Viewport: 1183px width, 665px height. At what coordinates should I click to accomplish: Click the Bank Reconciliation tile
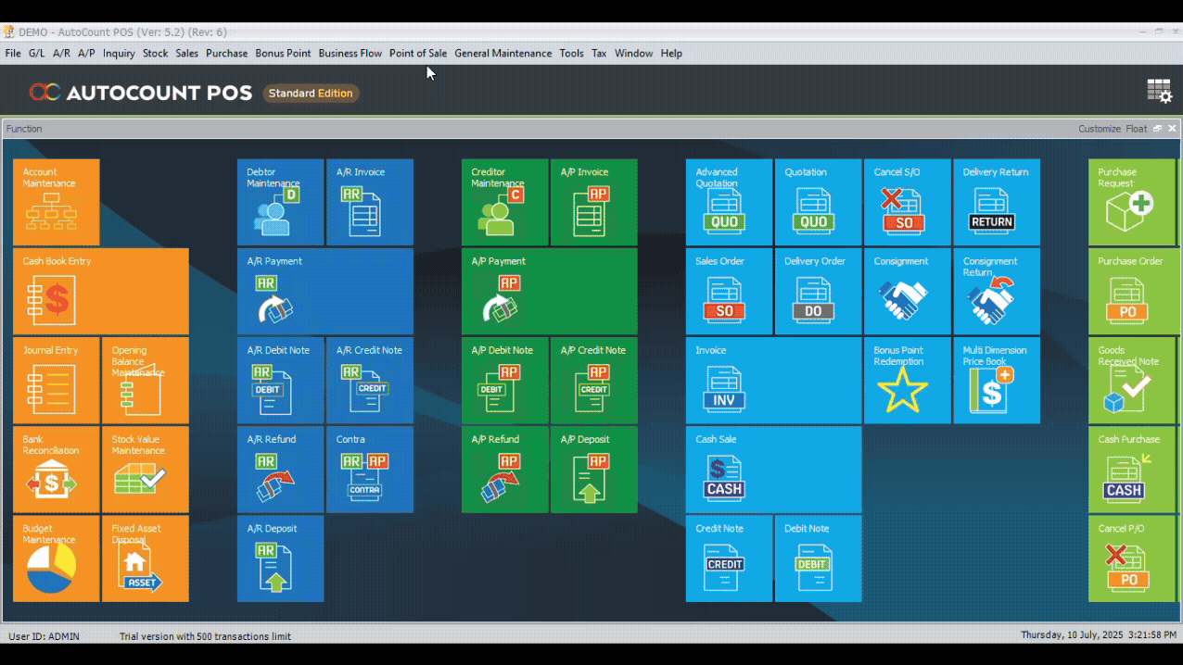[x=56, y=470]
